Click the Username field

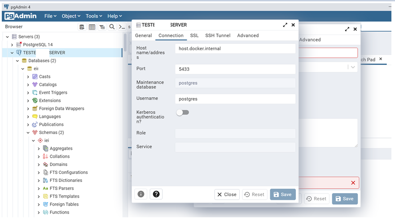pyautogui.click(x=235, y=99)
